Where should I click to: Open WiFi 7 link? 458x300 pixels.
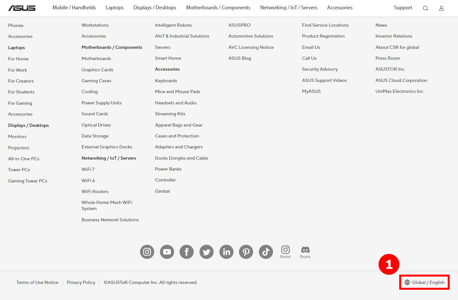[88, 169]
